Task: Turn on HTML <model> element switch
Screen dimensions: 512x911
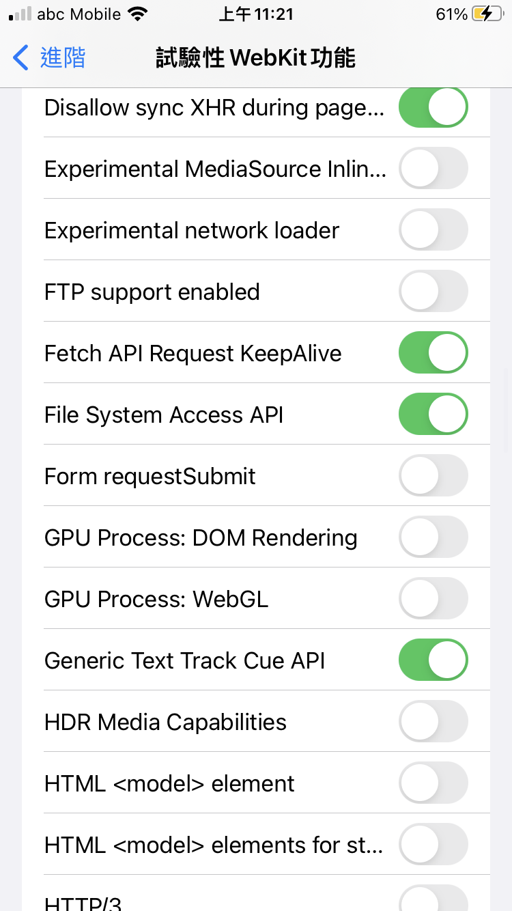Action: pyautogui.click(x=433, y=783)
